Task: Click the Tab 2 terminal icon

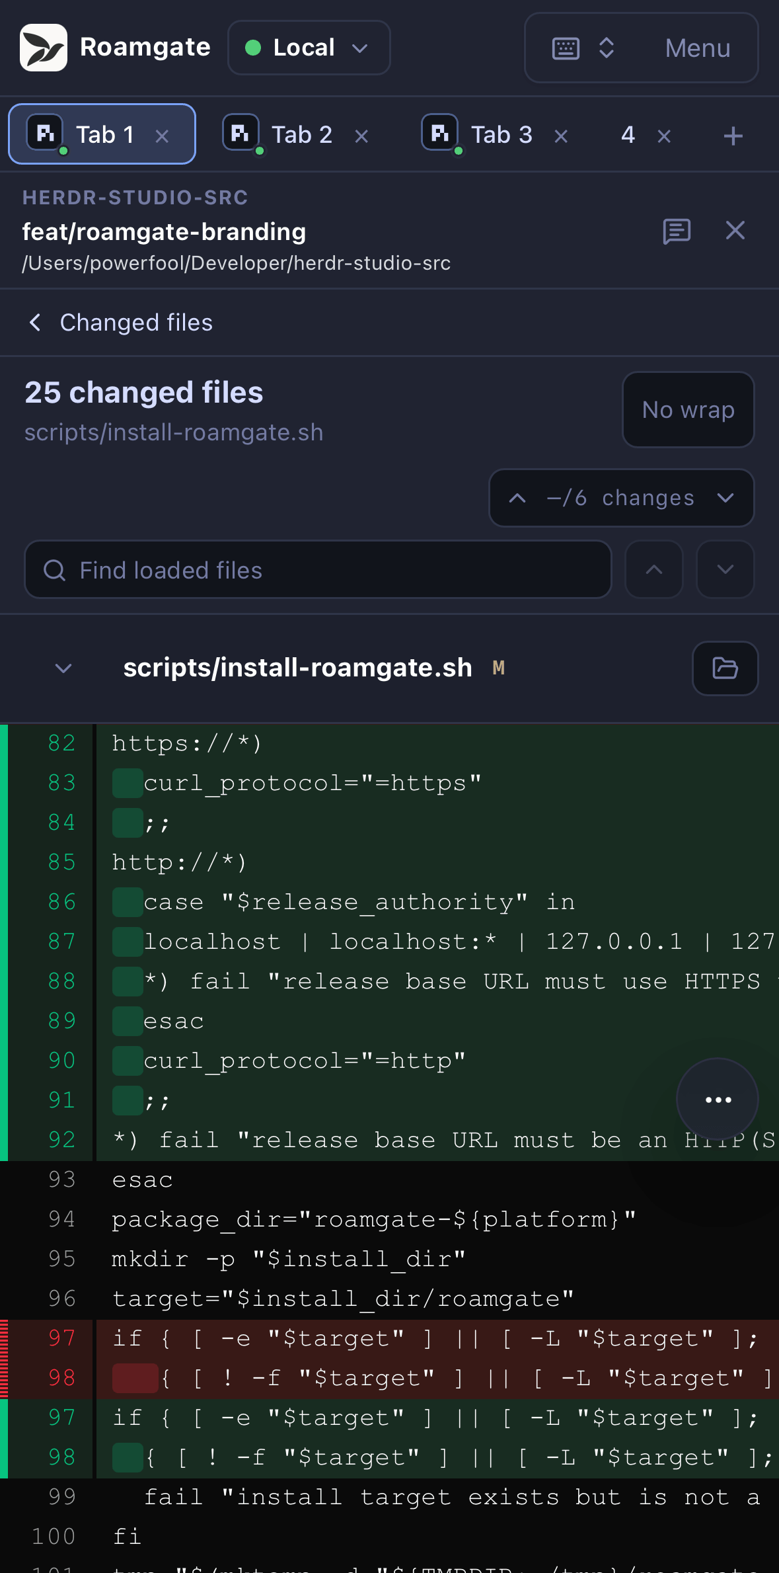Action: (x=241, y=133)
